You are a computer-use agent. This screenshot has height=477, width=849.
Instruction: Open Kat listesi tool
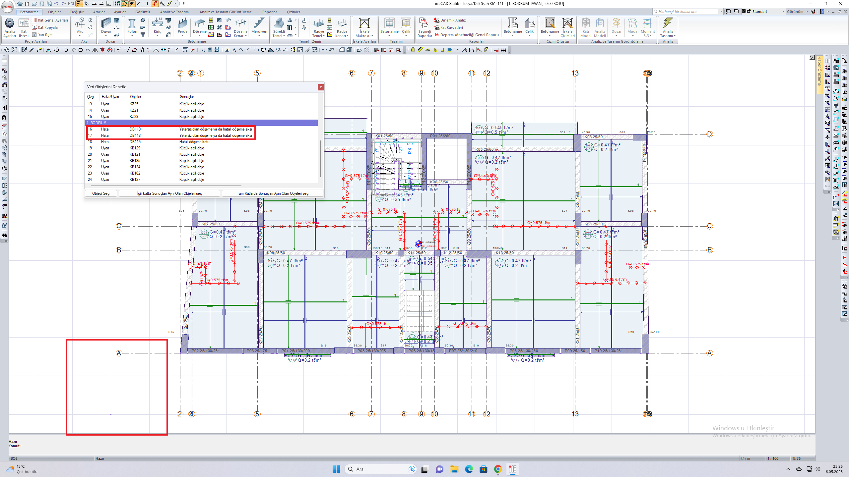[x=24, y=28]
